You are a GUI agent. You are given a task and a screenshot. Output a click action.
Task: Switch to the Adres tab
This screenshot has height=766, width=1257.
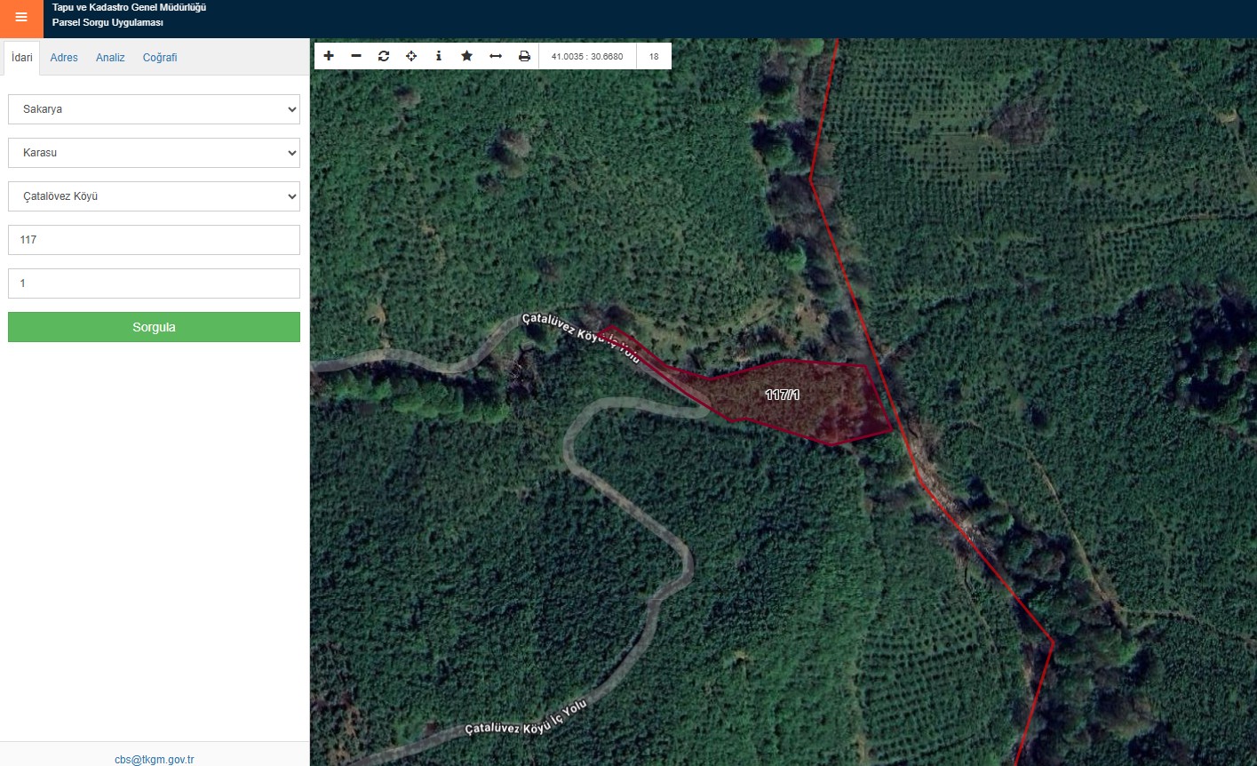[64, 58]
